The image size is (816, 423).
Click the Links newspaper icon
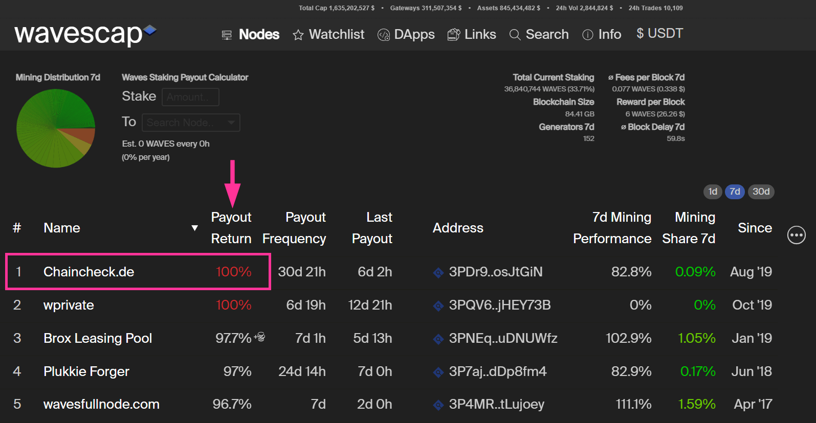tap(454, 34)
